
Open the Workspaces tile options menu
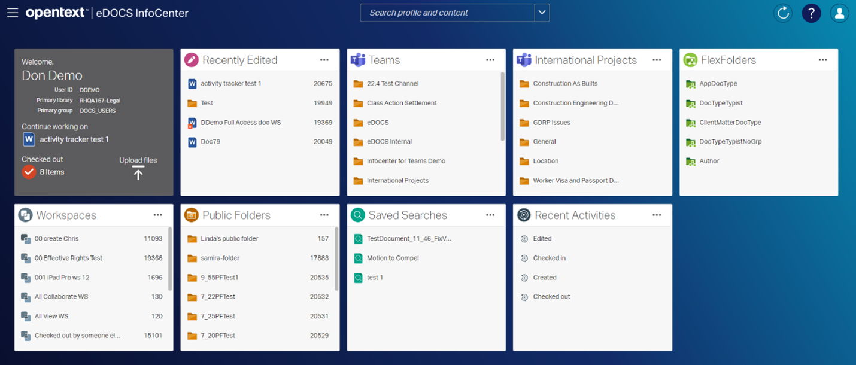pos(158,215)
